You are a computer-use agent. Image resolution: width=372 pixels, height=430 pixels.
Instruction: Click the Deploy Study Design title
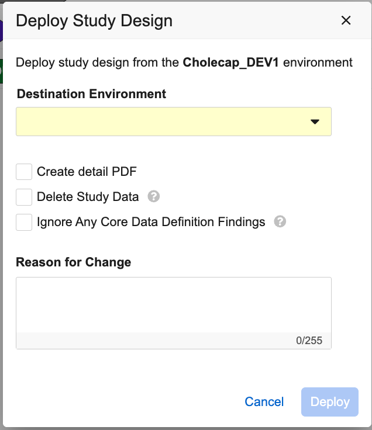pos(94,21)
